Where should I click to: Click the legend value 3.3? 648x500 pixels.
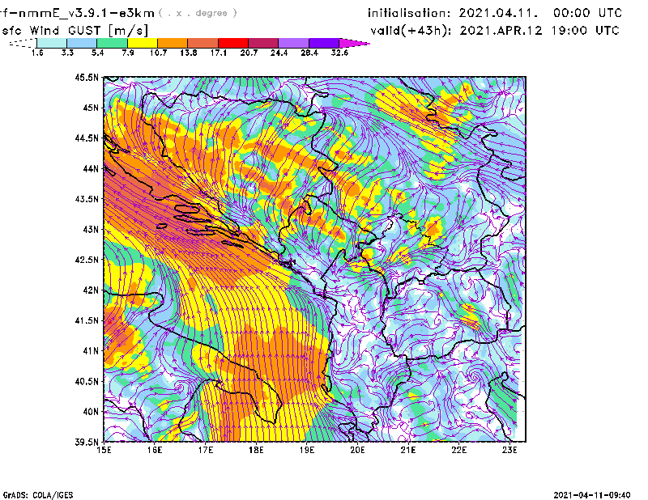coord(67,53)
